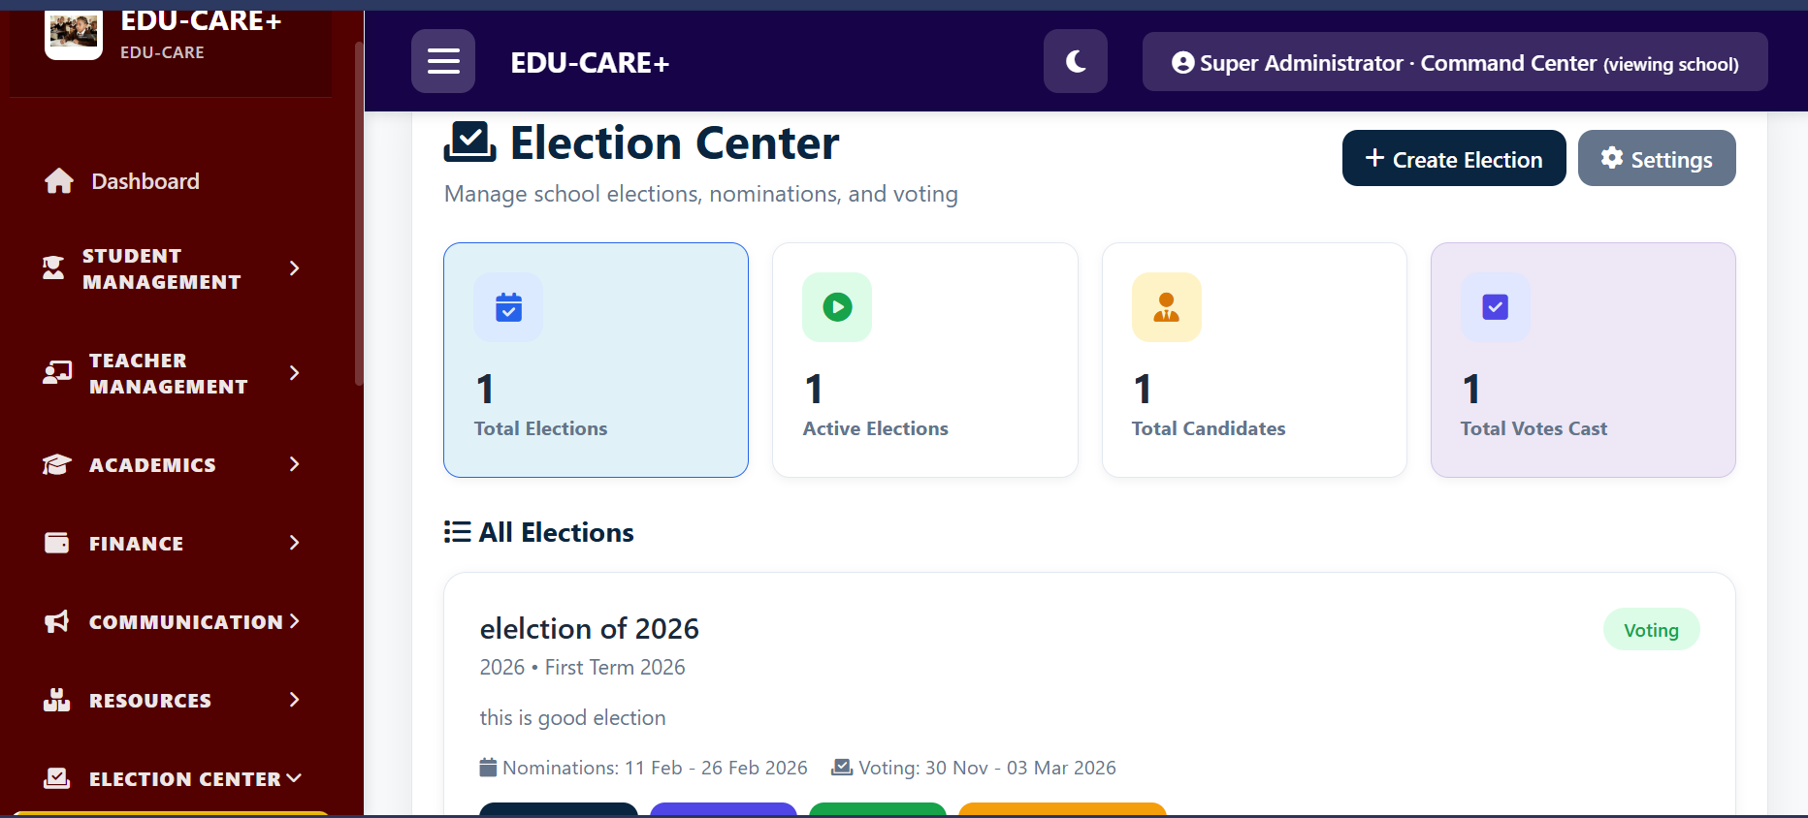This screenshot has width=1808, height=818.
Task: Click the hamburger menu icon
Action: click(443, 61)
